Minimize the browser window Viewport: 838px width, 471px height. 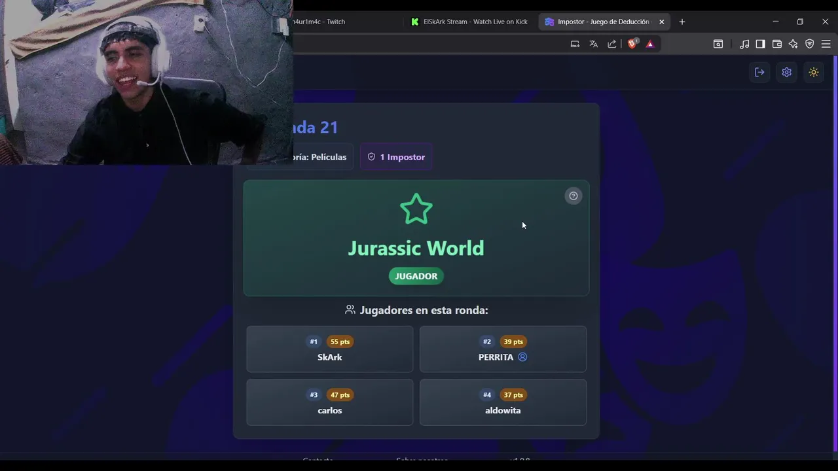(776, 22)
